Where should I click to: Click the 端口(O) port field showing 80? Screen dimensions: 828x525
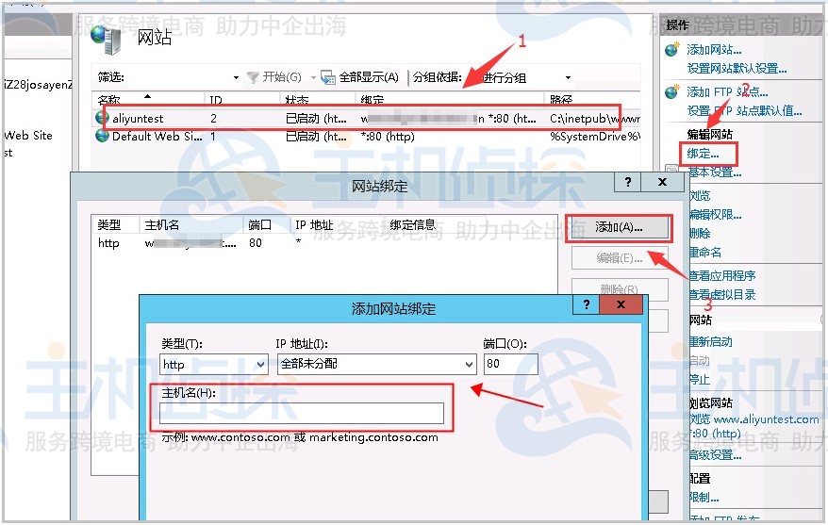(x=510, y=364)
